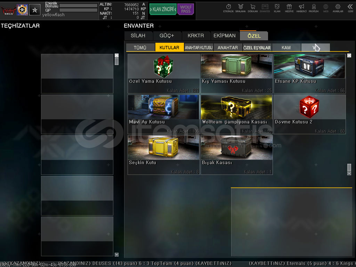Screen dimensions: 356x267
Task: Click the equipment list scroll-down arrow
Action: [116, 254]
